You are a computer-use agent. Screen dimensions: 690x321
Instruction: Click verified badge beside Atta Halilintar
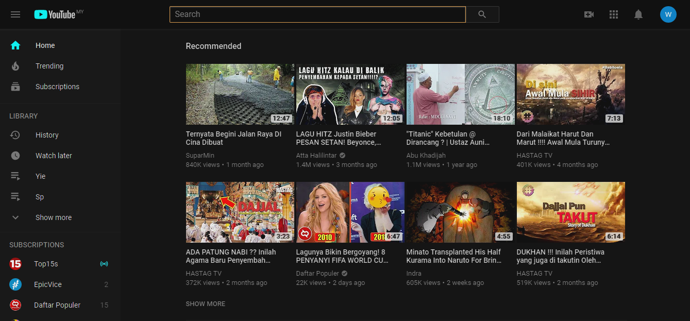click(x=343, y=156)
